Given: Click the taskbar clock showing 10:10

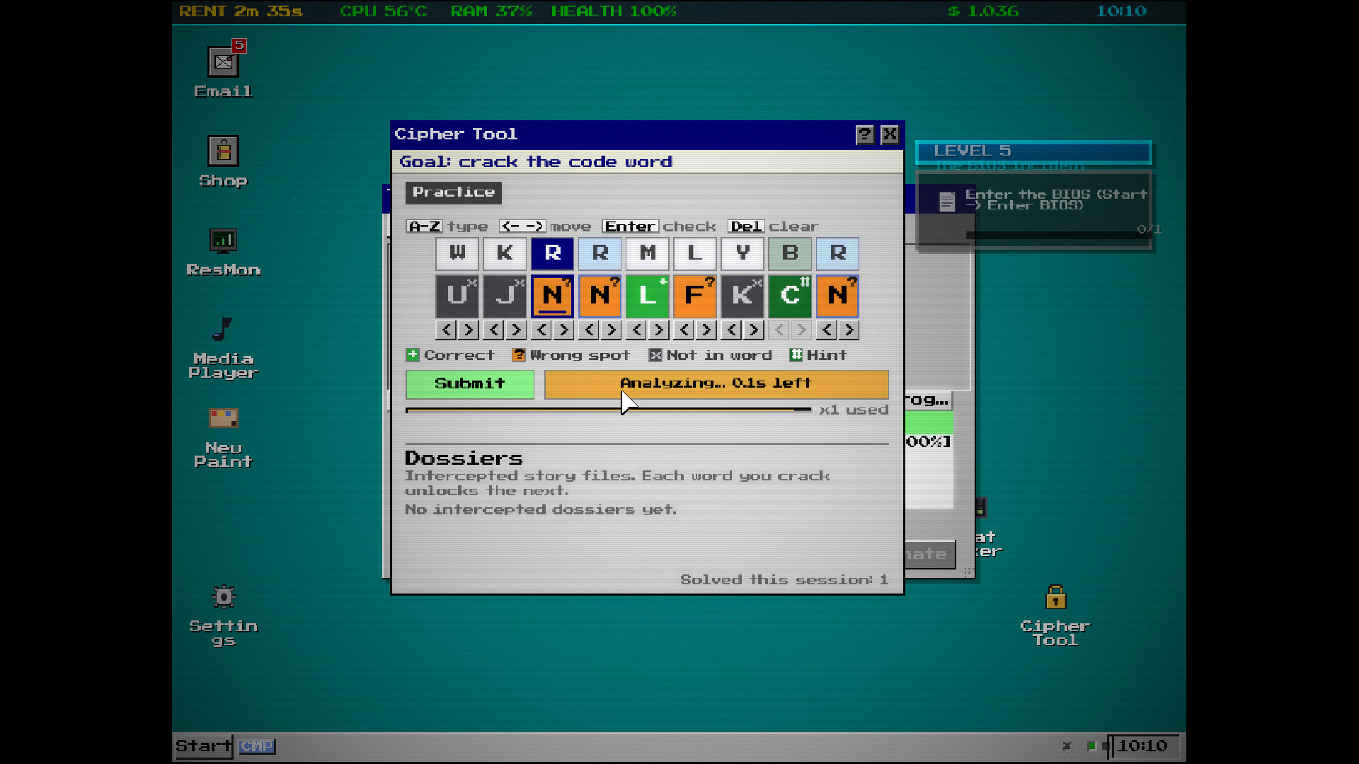Looking at the screenshot, I should pyautogui.click(x=1143, y=746).
